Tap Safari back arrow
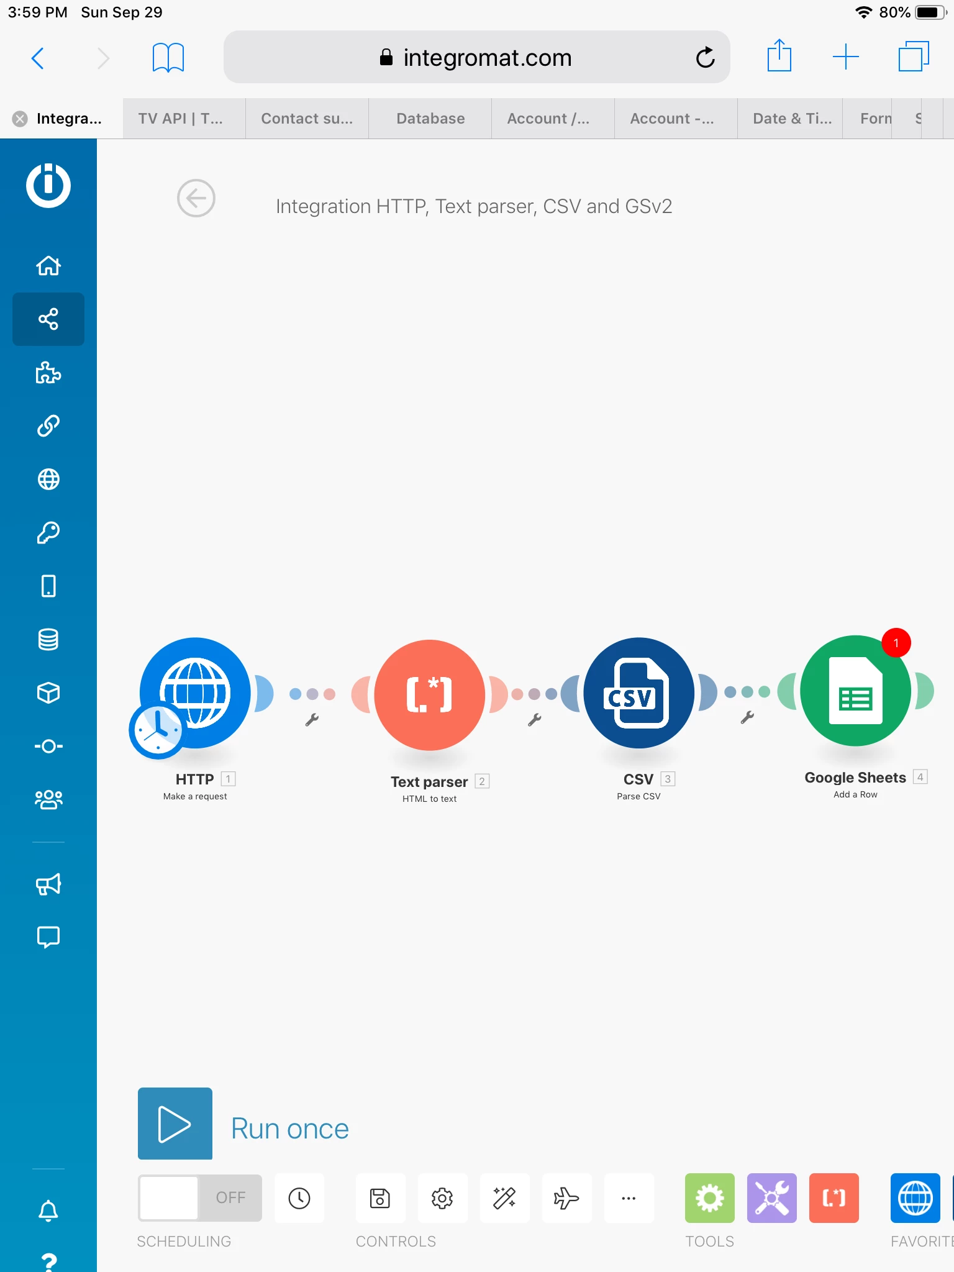This screenshot has width=954, height=1272. (37, 58)
